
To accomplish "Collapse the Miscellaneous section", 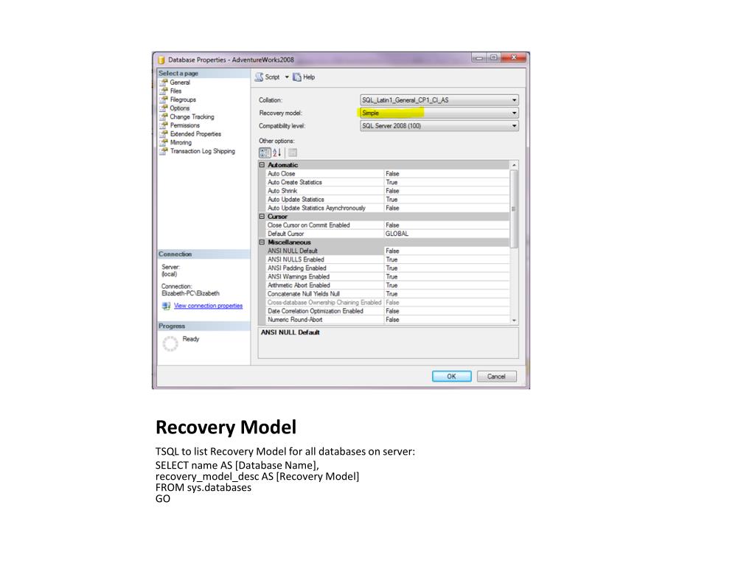I will 262,242.
